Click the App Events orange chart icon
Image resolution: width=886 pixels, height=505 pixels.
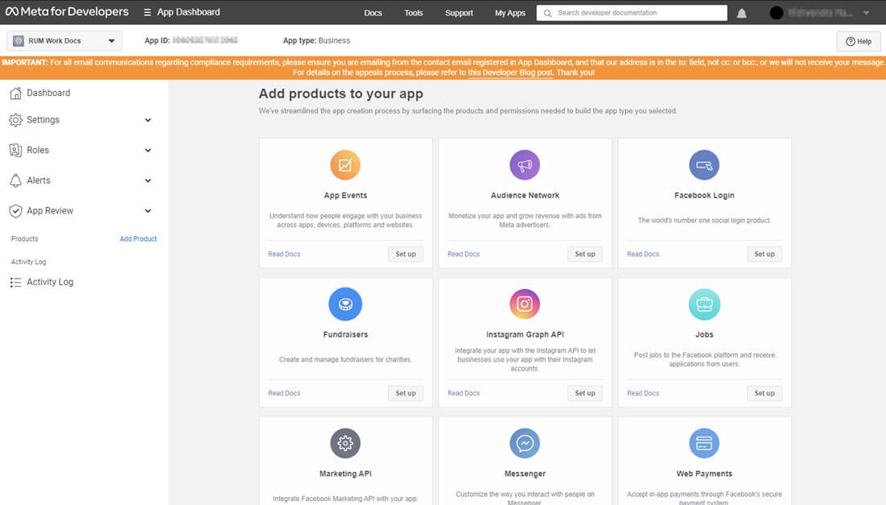(x=345, y=164)
